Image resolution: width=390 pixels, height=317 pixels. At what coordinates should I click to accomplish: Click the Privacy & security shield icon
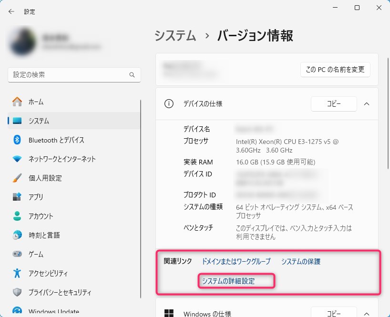[x=17, y=292]
